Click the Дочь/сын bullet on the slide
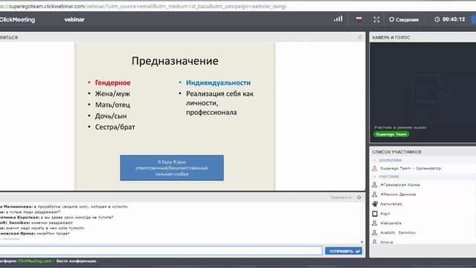Viewport: 476px width, 268px height. (x=111, y=116)
